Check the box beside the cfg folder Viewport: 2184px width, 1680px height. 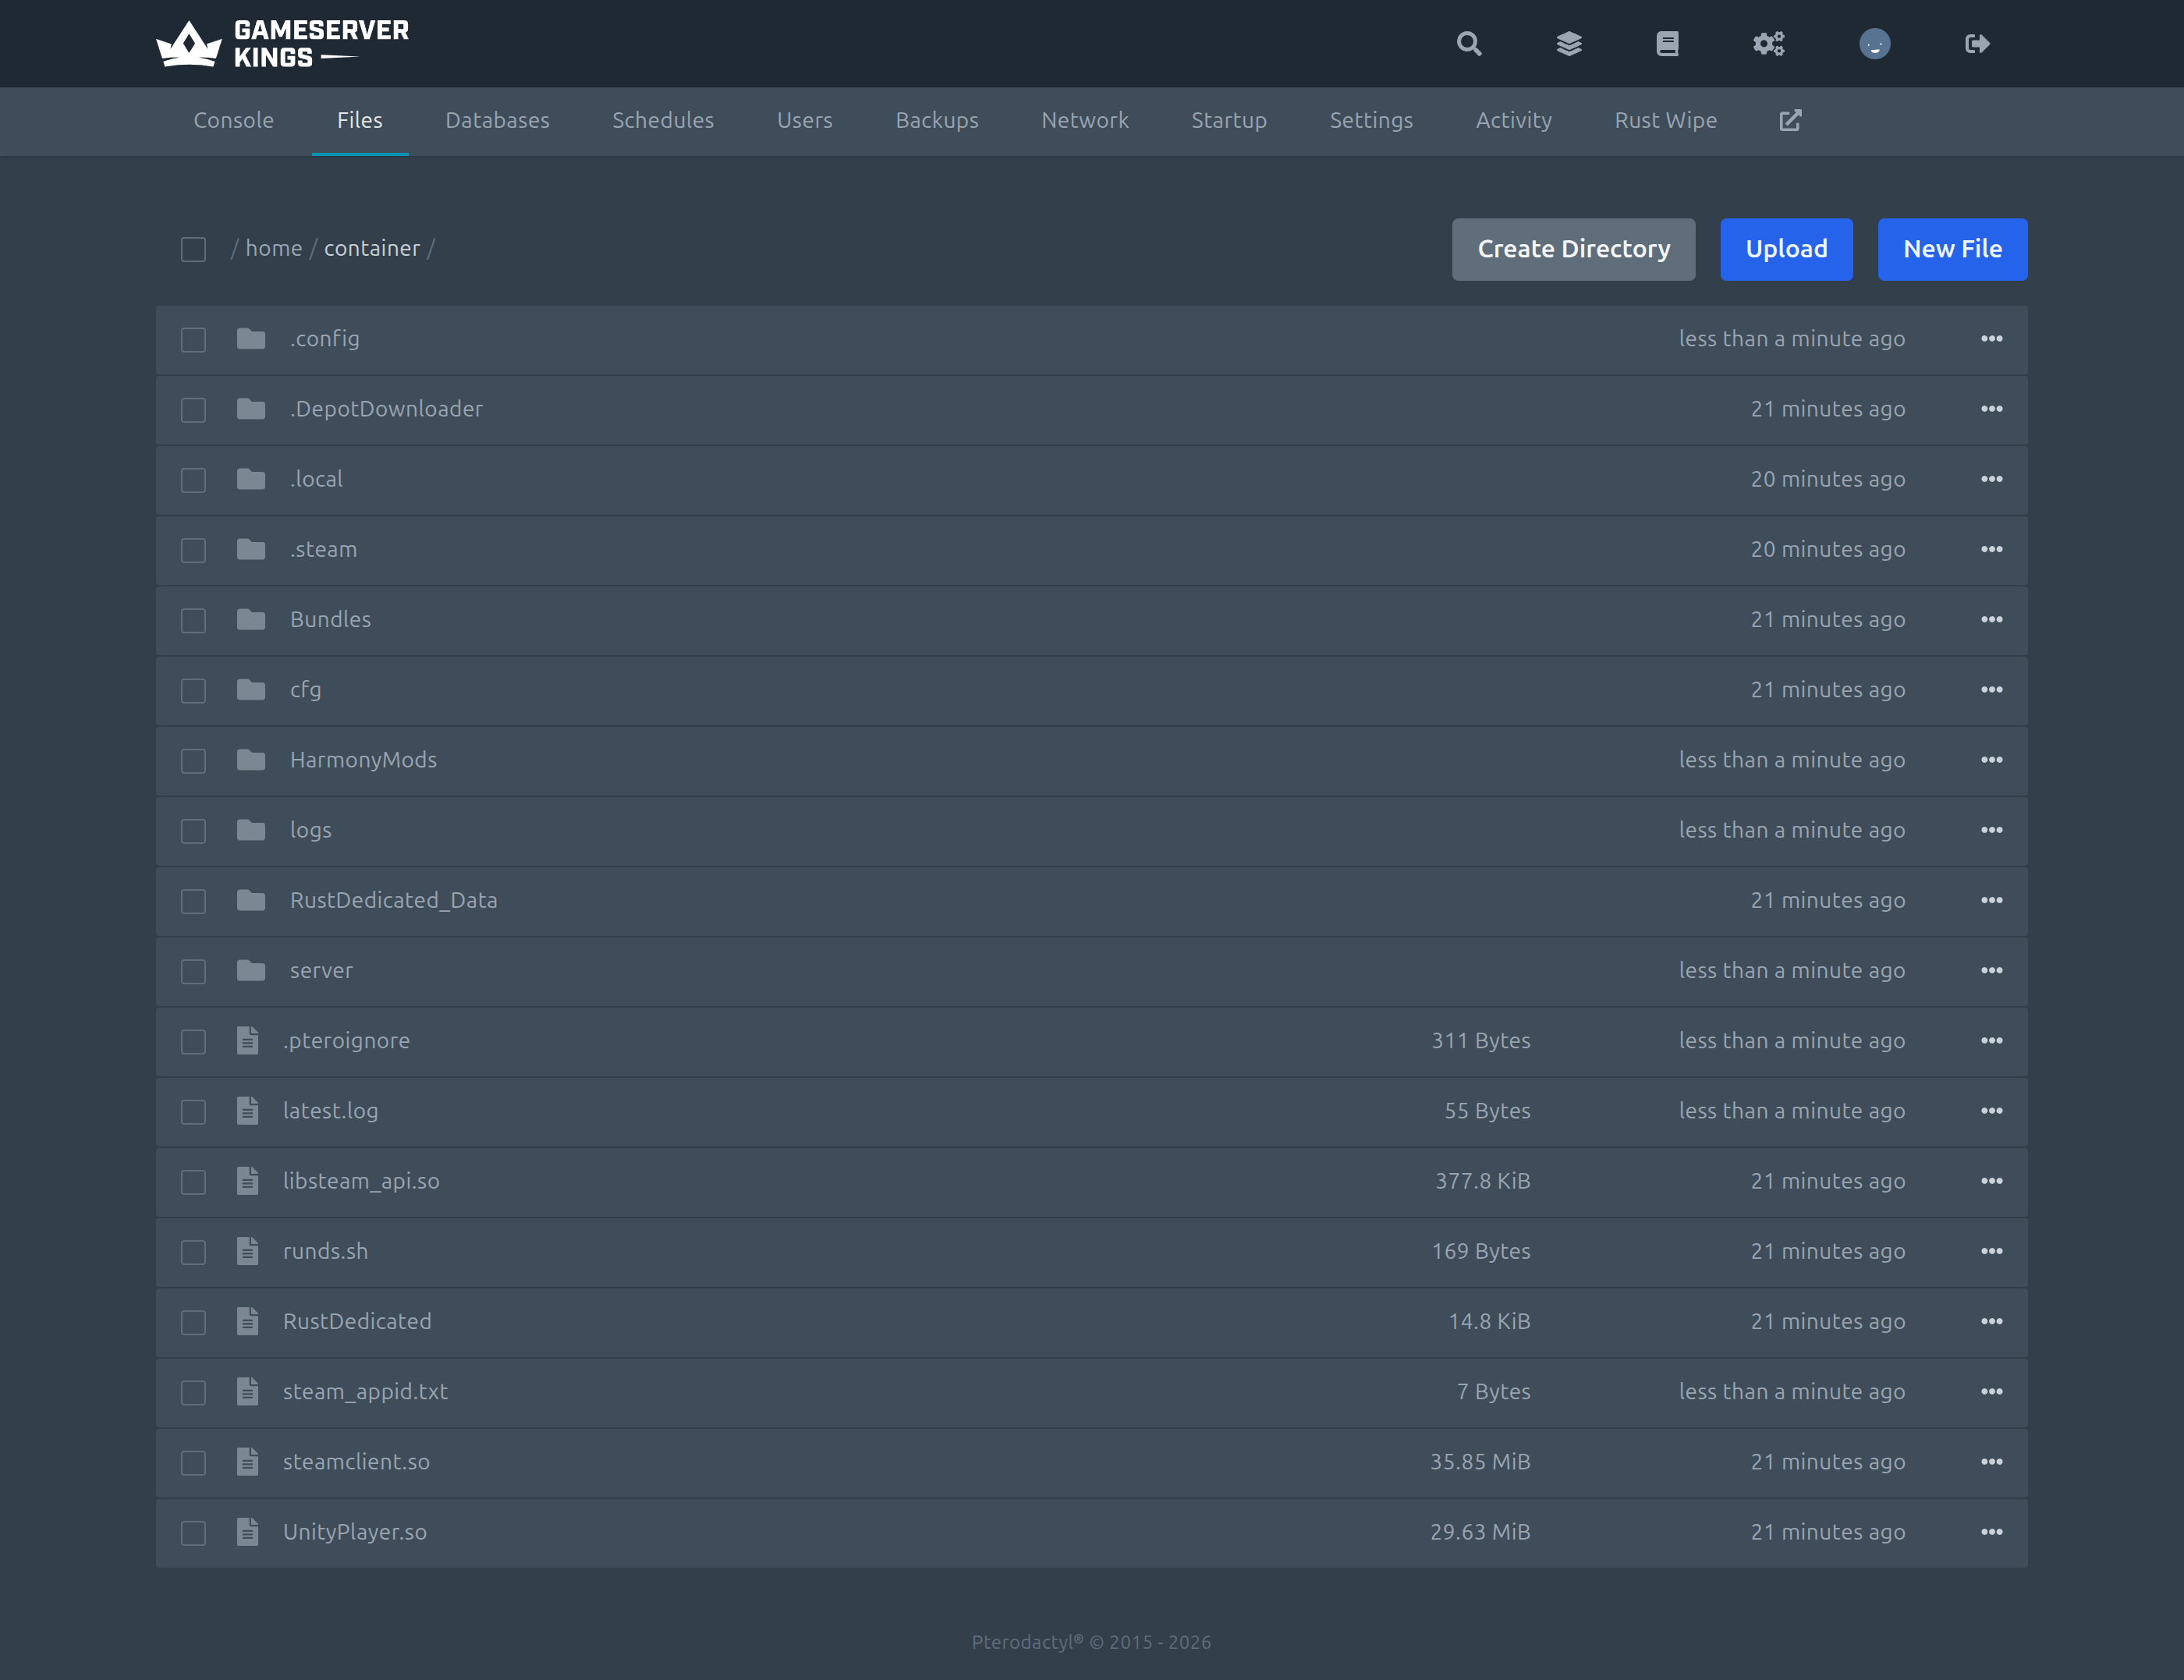tap(193, 690)
